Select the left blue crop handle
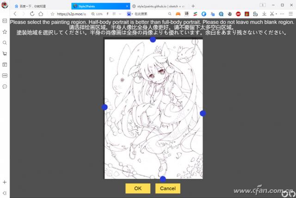Screen dimensions: 296x198 [x=105, y=107]
